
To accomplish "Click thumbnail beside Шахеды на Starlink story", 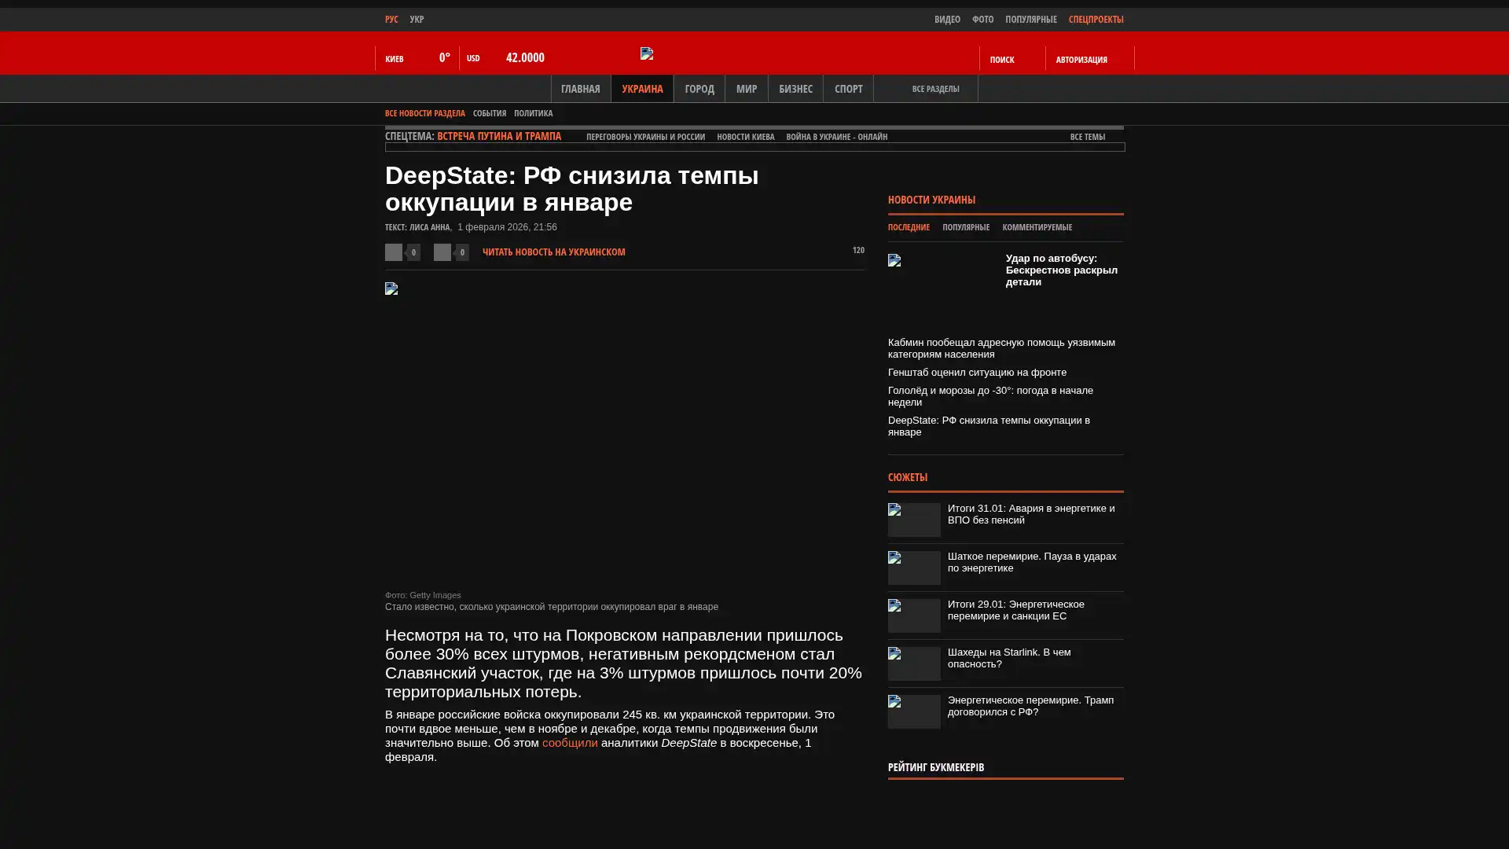I will [x=914, y=663].
